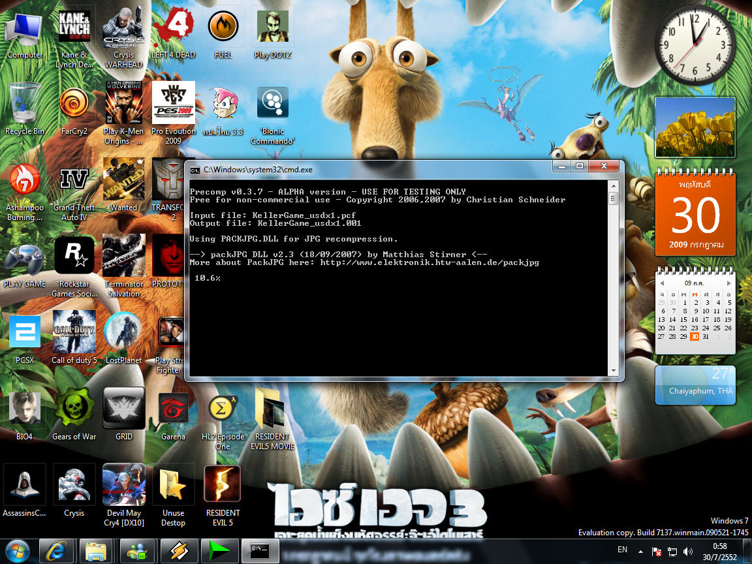The image size is (752, 564).
Task: Select the Bionic Commando shortcut
Action: pos(272,114)
